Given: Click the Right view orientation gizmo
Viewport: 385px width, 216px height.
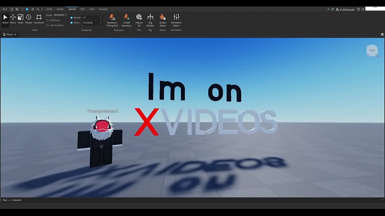Looking at the screenshot, I should point(372,50).
